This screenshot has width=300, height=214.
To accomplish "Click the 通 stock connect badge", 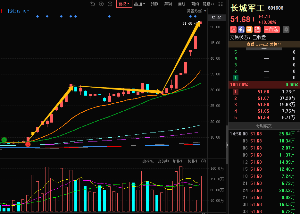I will [x=257, y=30].
